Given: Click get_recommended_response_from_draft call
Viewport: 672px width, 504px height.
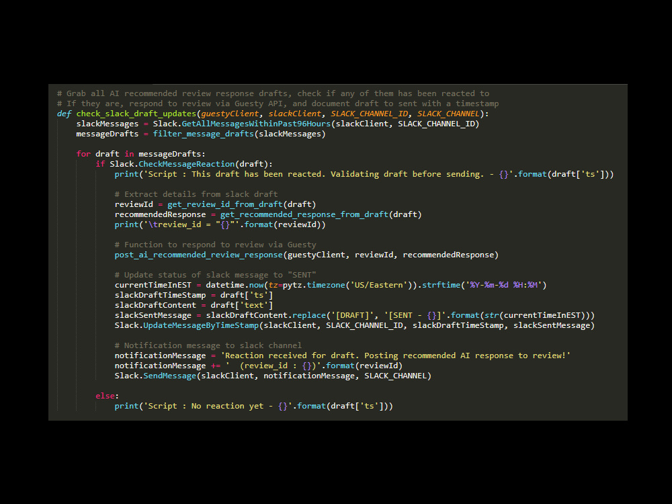Looking at the screenshot, I should point(304,214).
